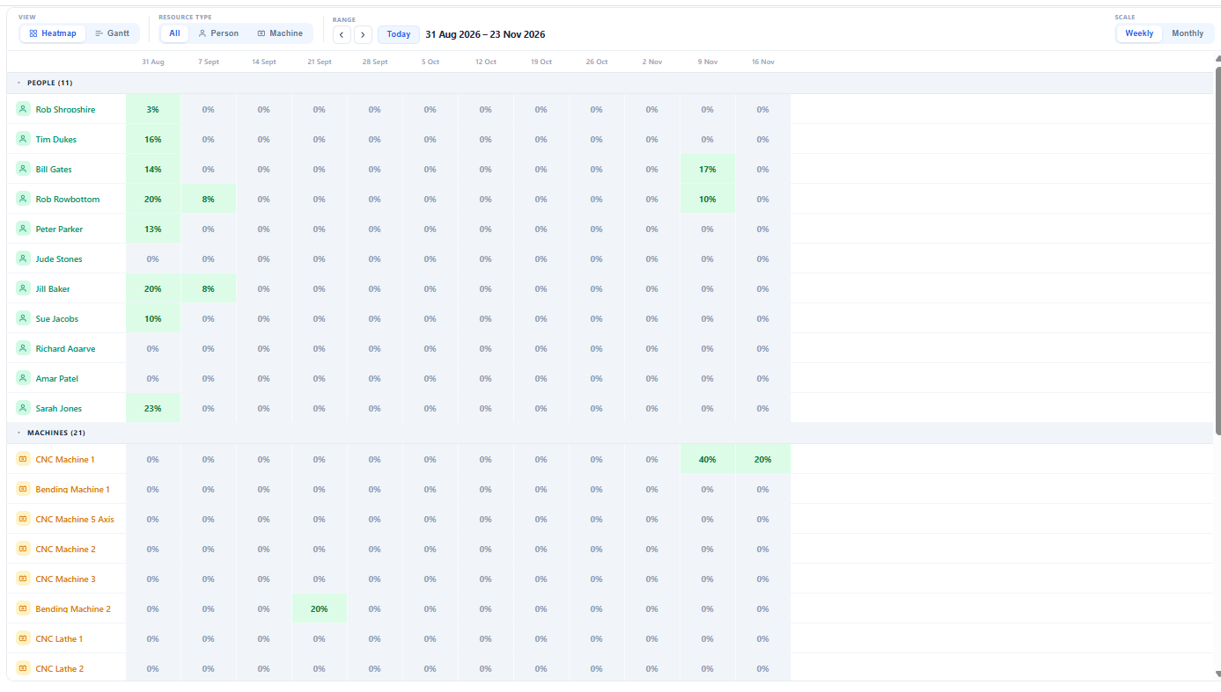
Task: Click the person icon beside Tim Dukes
Action: tap(23, 139)
